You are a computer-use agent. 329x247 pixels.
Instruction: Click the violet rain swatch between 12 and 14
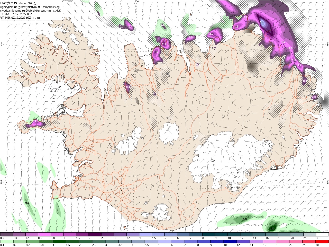coord(243,242)
